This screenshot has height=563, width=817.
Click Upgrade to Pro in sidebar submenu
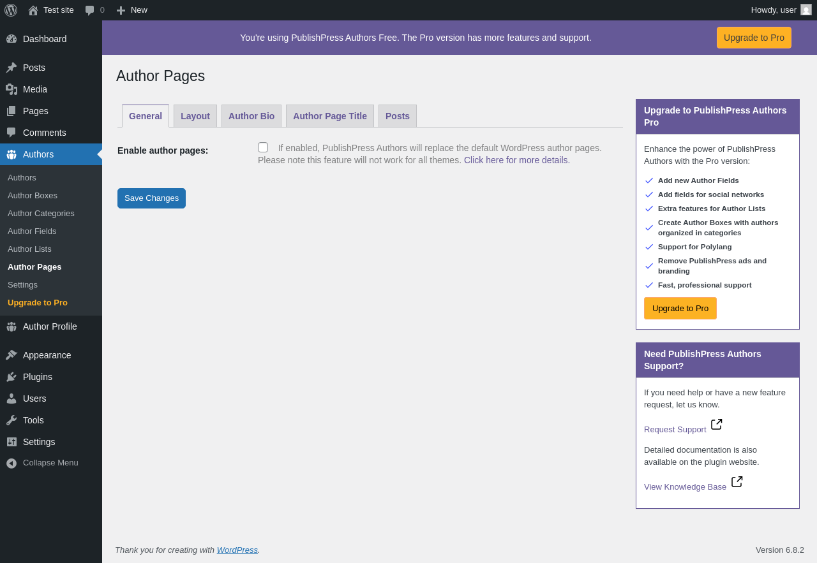pos(38,302)
